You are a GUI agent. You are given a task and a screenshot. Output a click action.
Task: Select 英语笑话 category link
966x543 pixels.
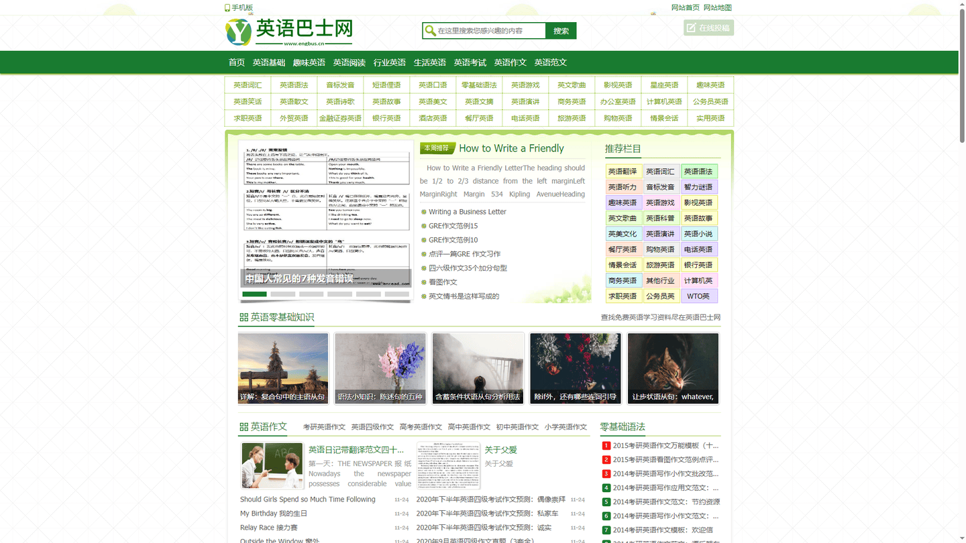[248, 102]
